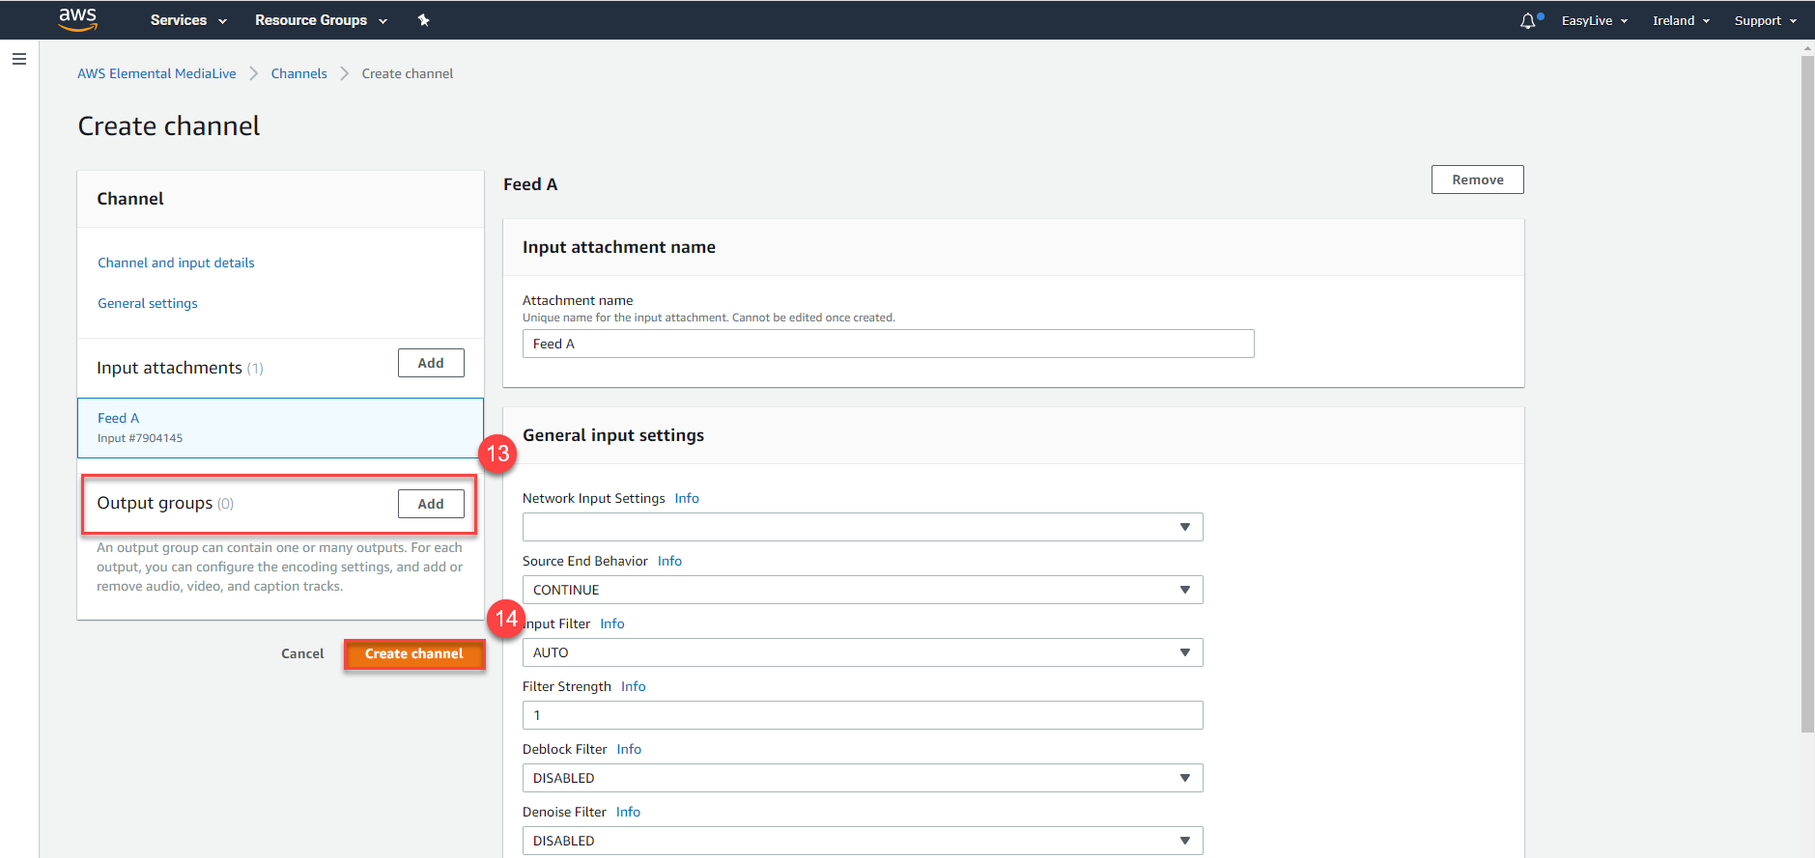Open the Services menu
This screenshot has width=1815, height=858.
[x=188, y=20]
